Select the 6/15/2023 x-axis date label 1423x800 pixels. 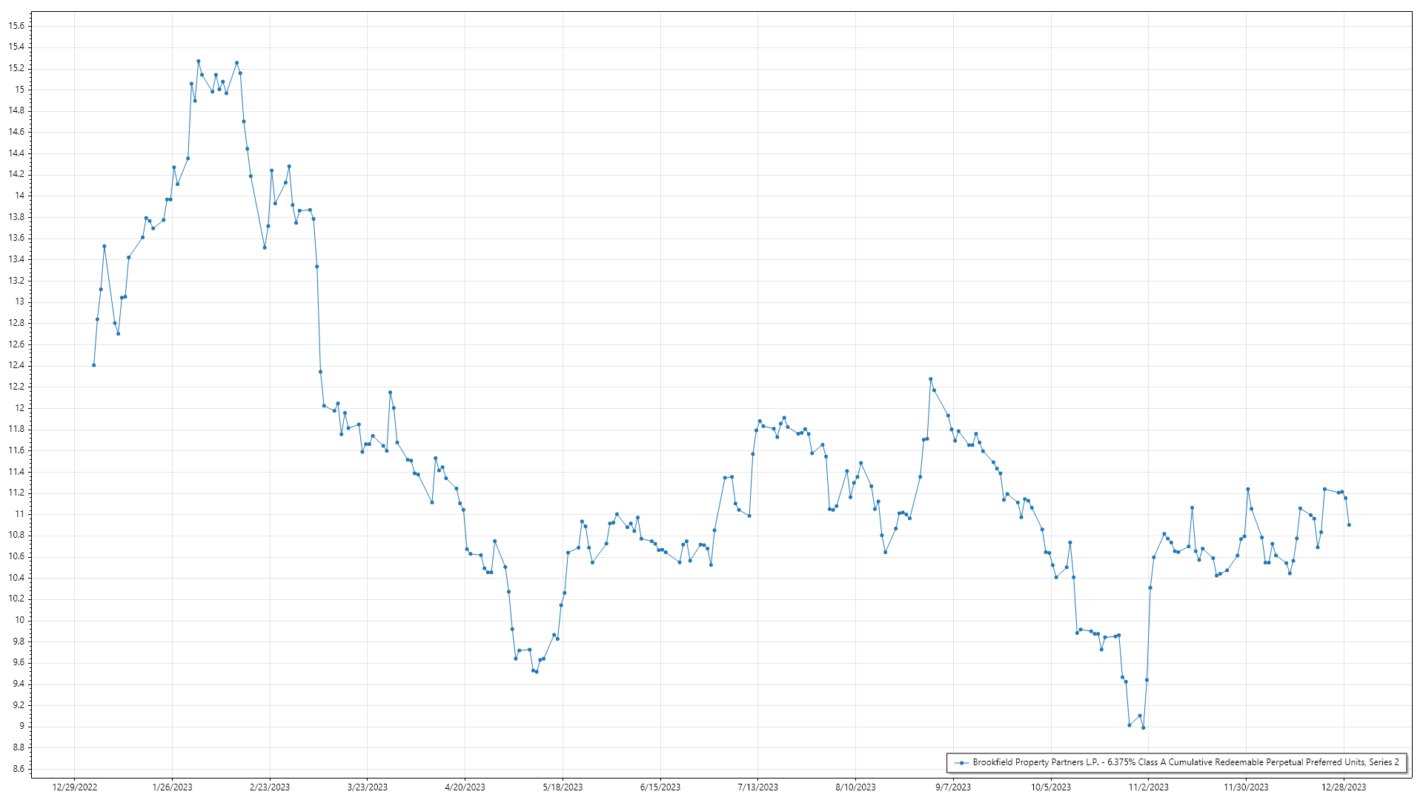pyautogui.click(x=660, y=787)
